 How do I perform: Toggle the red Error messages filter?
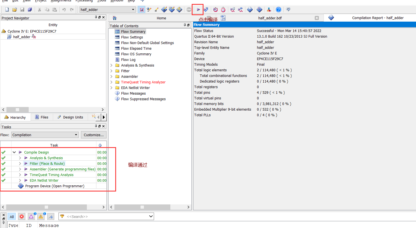pyautogui.click(x=22, y=216)
